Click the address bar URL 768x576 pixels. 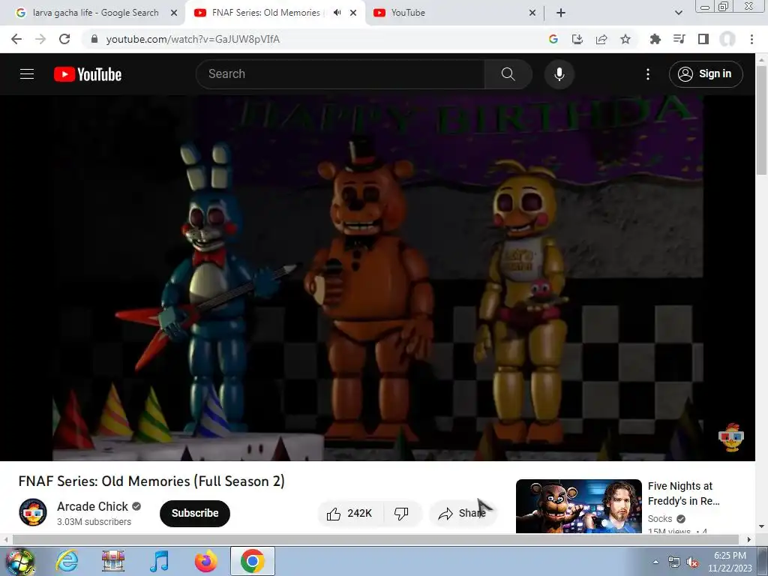(x=193, y=39)
